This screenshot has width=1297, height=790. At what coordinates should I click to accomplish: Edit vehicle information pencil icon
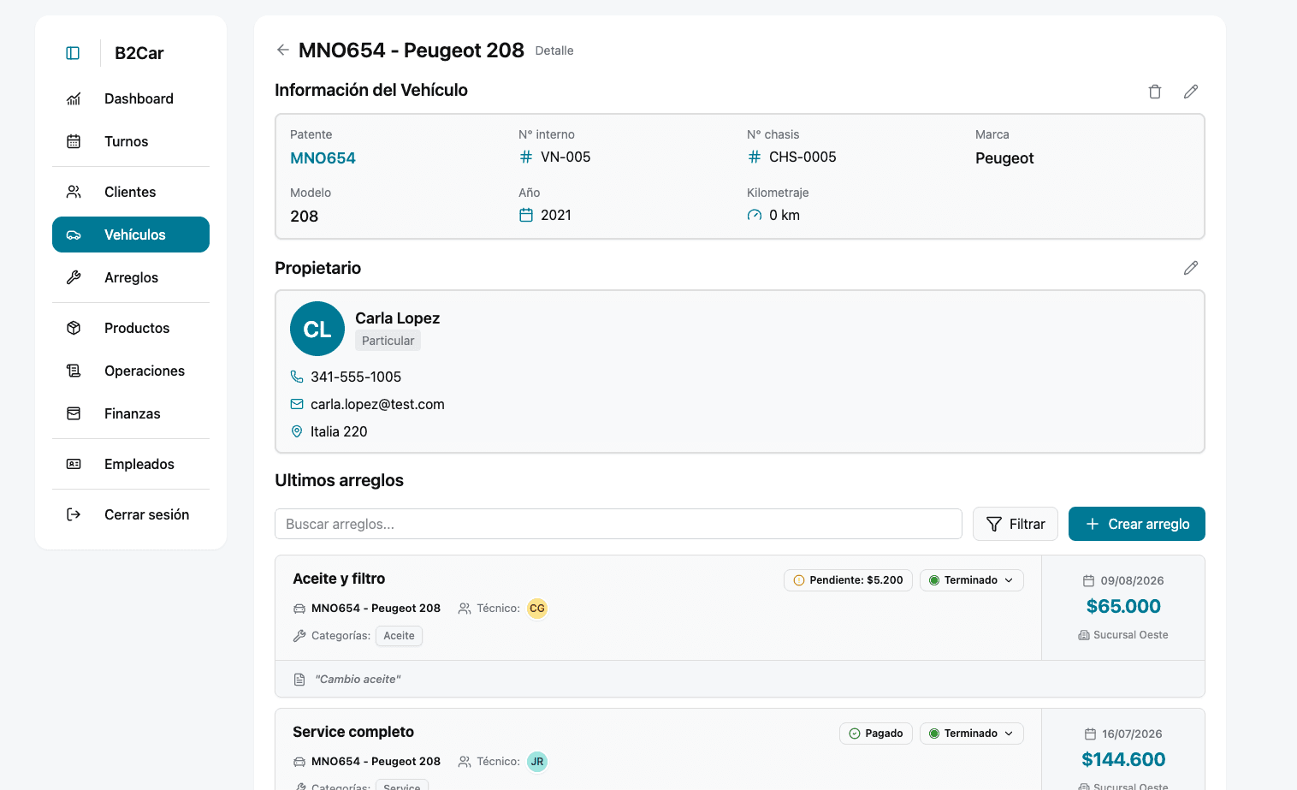pos(1191,92)
